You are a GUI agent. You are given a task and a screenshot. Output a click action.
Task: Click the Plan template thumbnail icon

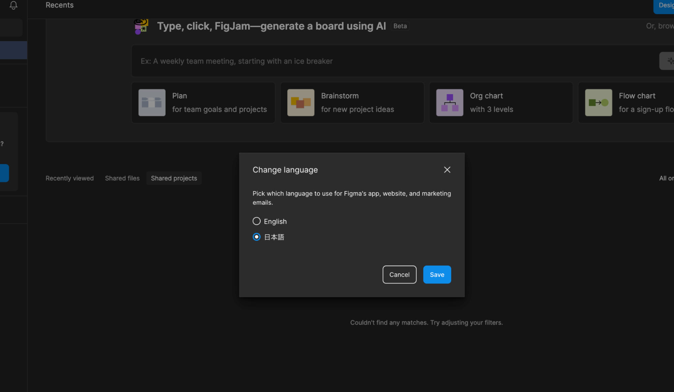click(152, 103)
